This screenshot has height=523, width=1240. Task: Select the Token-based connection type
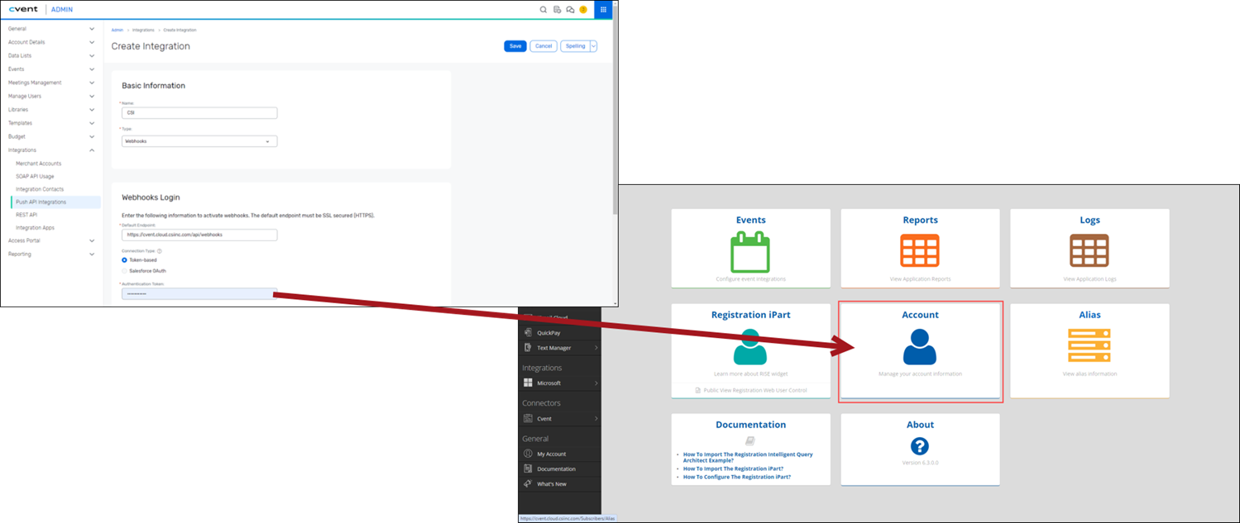click(125, 259)
